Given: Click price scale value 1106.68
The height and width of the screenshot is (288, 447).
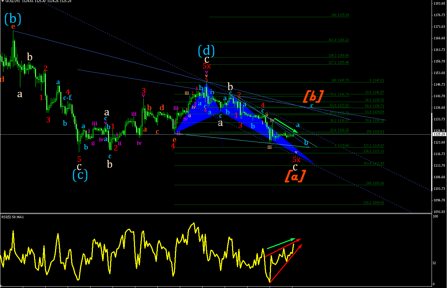Looking at the screenshot, I should coord(439,177).
